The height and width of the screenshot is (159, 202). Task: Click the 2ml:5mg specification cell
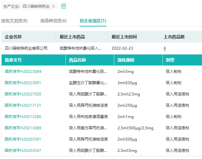click(126, 72)
